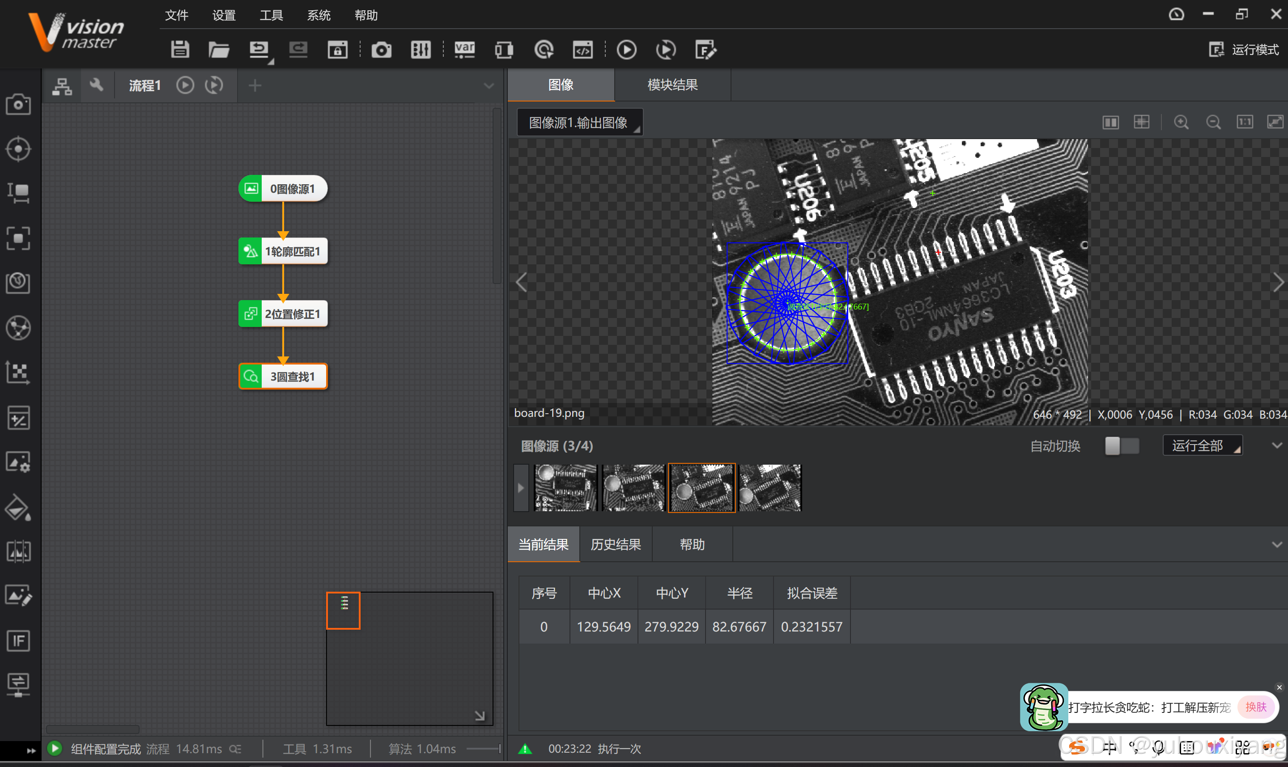The image size is (1288, 767).
Task: Open the IF logic tools sidebar icon
Action: coord(18,641)
